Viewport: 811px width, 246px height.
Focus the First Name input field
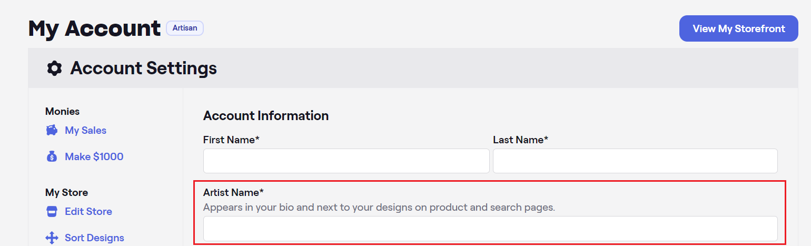(x=347, y=161)
